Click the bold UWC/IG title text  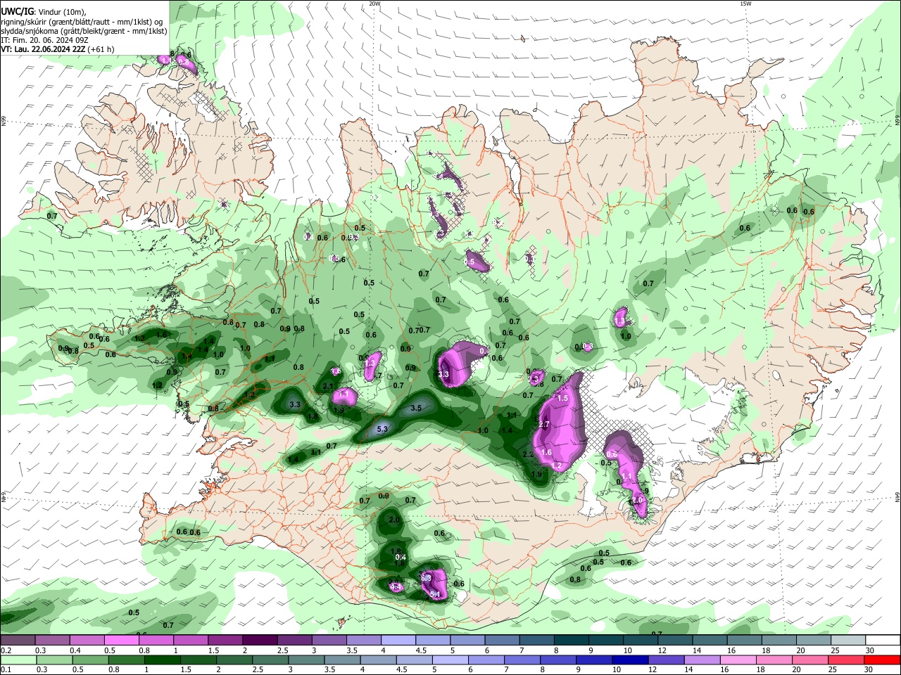(17, 11)
